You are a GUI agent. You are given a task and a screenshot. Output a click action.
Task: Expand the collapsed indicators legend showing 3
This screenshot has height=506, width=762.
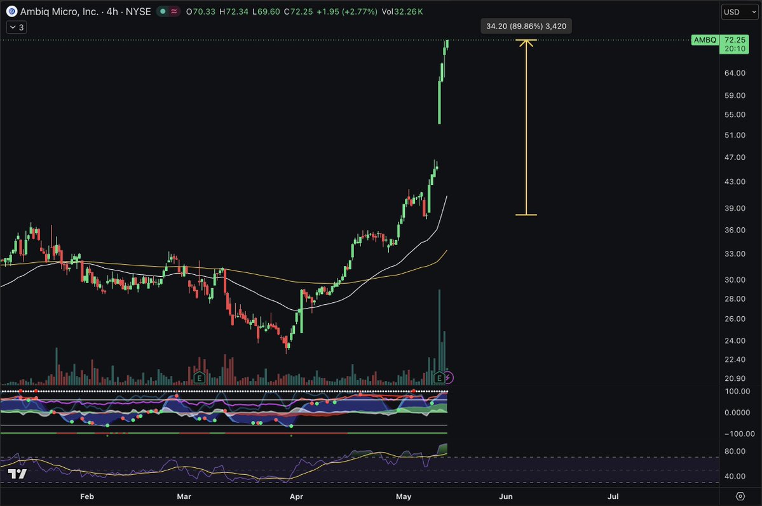(x=17, y=27)
